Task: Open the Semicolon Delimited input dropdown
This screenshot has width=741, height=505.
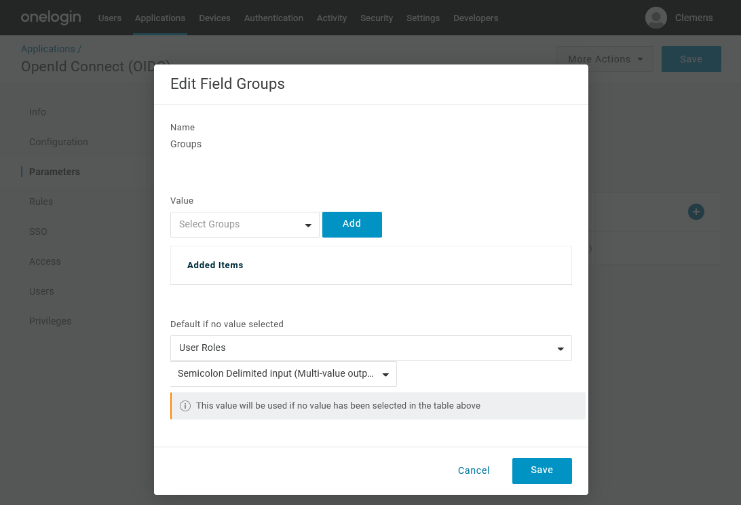Action: click(283, 374)
